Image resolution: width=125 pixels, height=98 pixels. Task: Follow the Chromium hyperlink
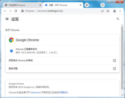(36, 92)
